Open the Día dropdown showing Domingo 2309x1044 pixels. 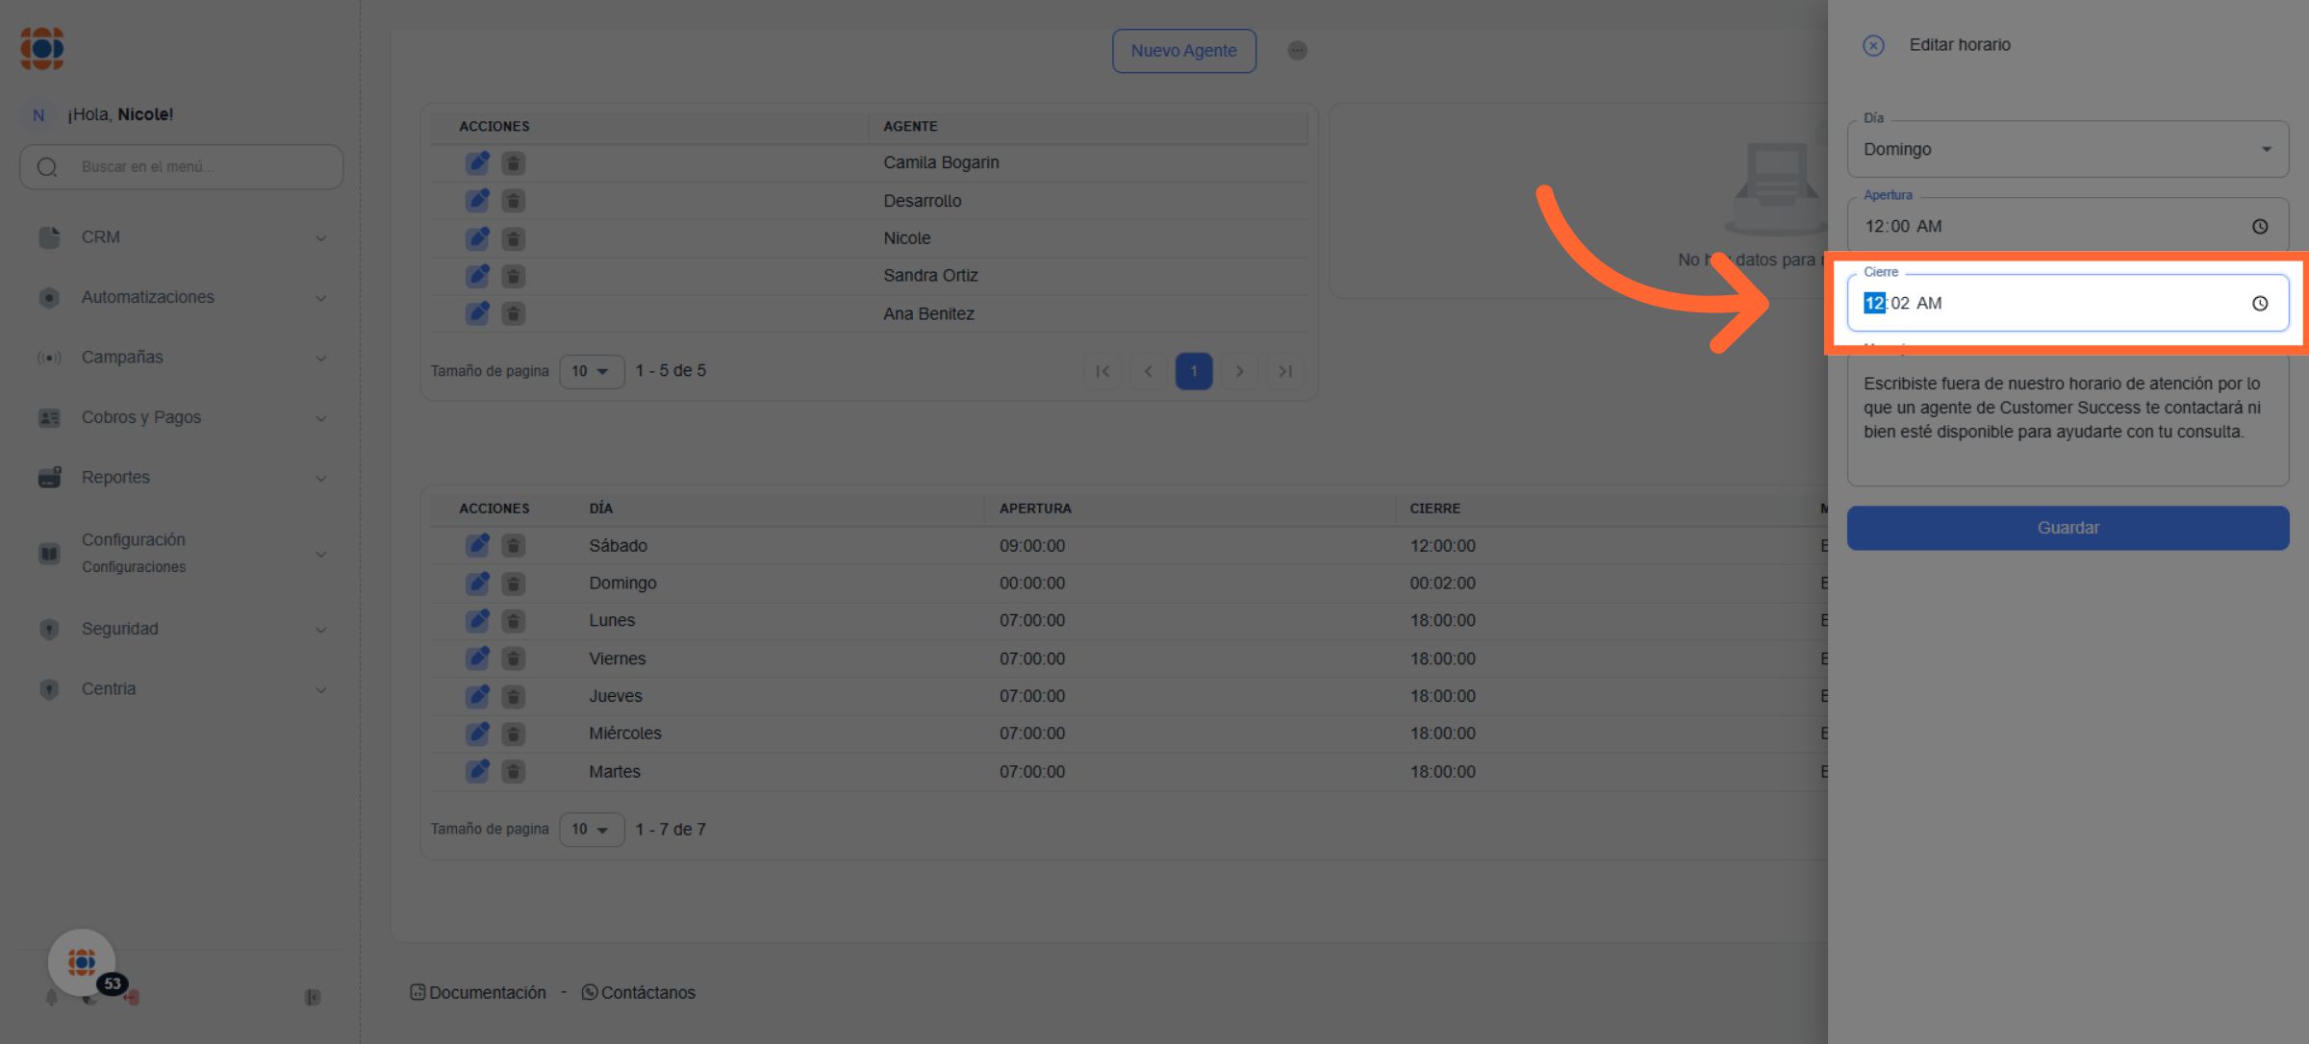(x=2068, y=150)
